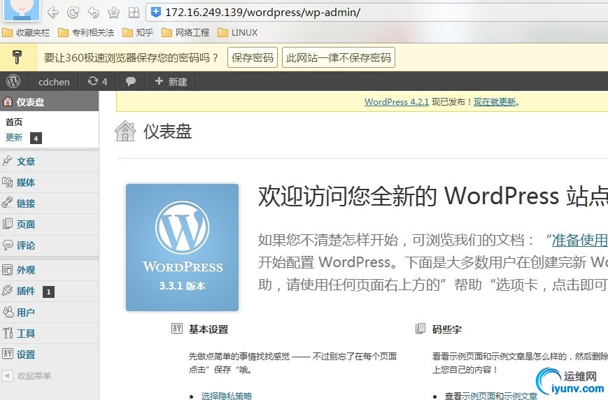This screenshot has width=608, height=400.
Task: Click the browser back arrow icon
Action: (52, 13)
